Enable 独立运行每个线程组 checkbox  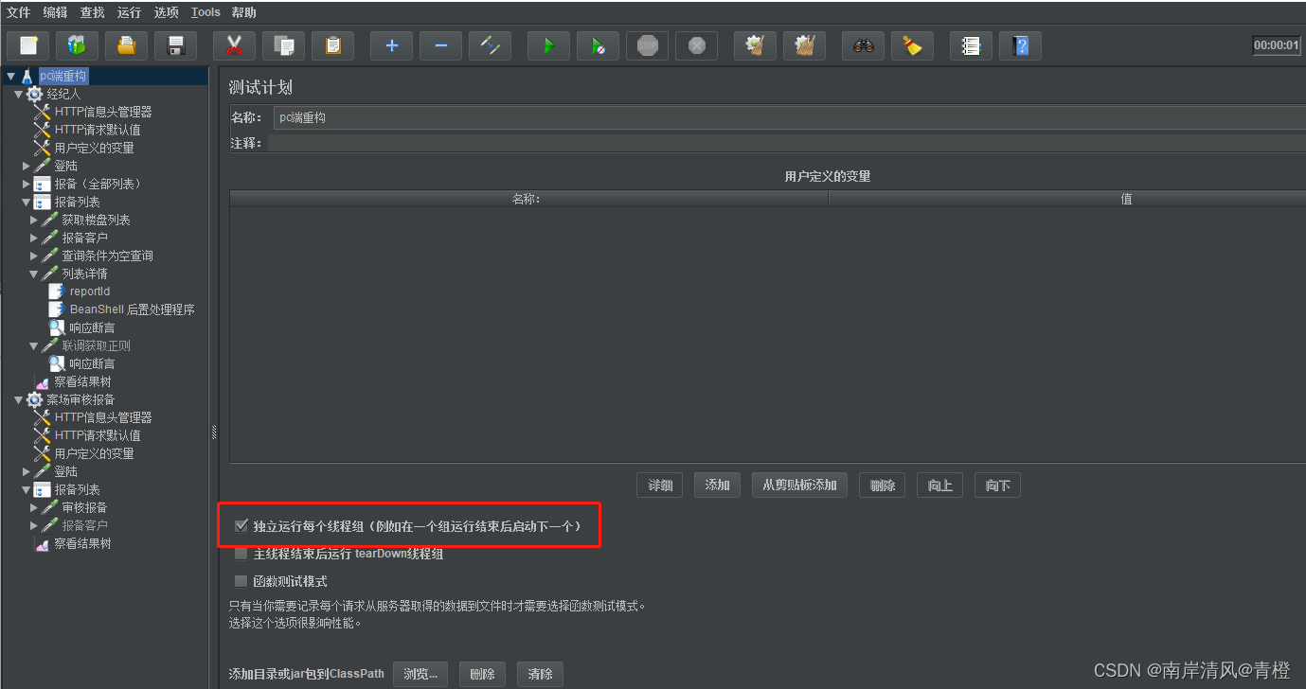[x=241, y=525]
